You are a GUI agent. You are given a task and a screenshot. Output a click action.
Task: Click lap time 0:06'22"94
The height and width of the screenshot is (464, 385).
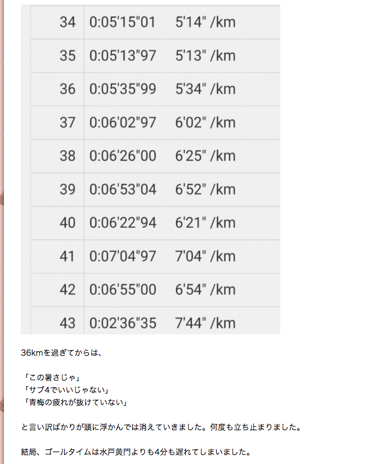[123, 223]
